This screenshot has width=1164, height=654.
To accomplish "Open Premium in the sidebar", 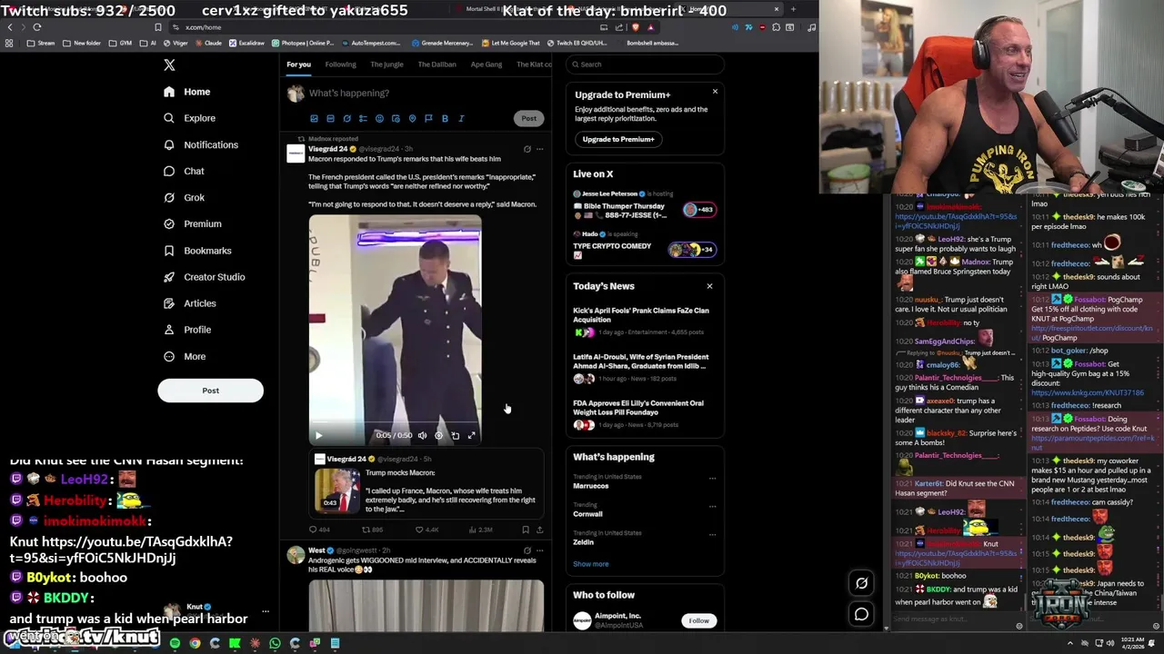I will pyautogui.click(x=192, y=223).
